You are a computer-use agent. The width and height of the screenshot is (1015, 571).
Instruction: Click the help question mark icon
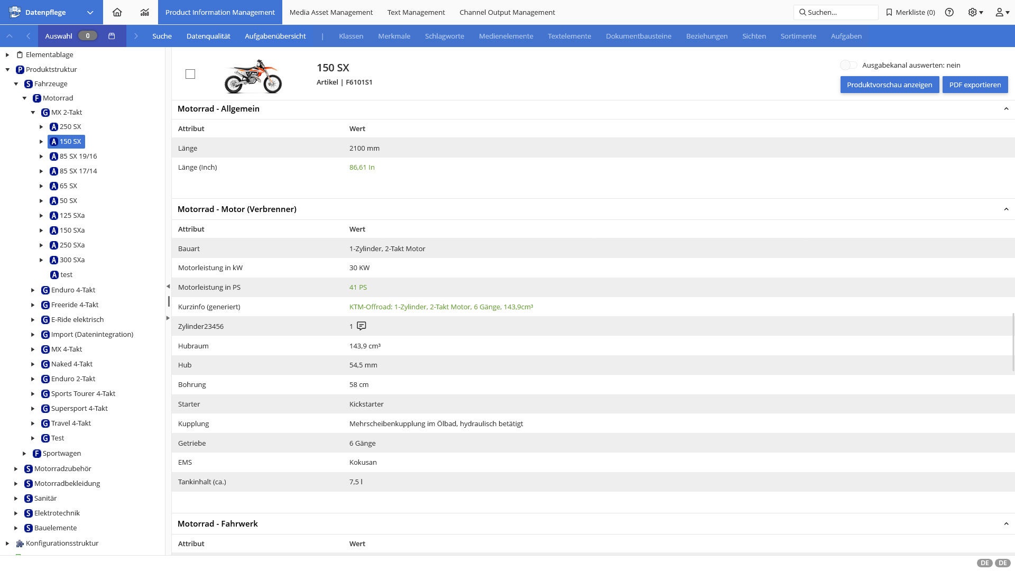pos(949,12)
